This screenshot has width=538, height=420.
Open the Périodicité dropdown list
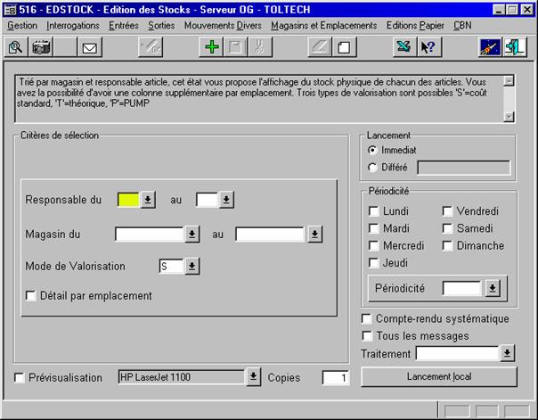click(493, 289)
